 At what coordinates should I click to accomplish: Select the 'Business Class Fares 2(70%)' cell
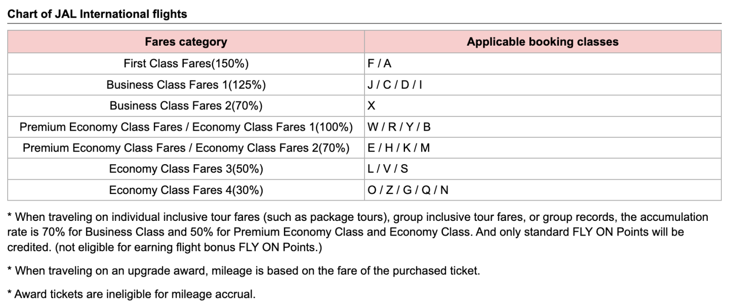(186, 106)
